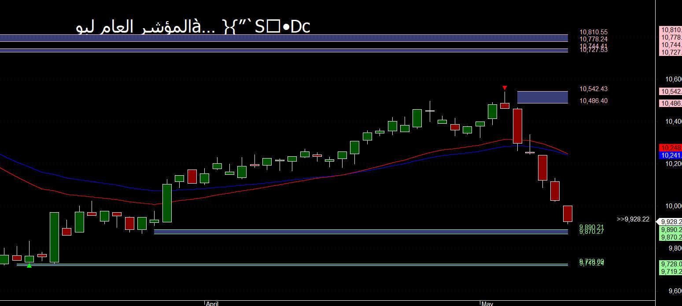Click the in-chart 10,542.43 level label
This screenshot has height=306, width=682.
[x=594, y=89]
